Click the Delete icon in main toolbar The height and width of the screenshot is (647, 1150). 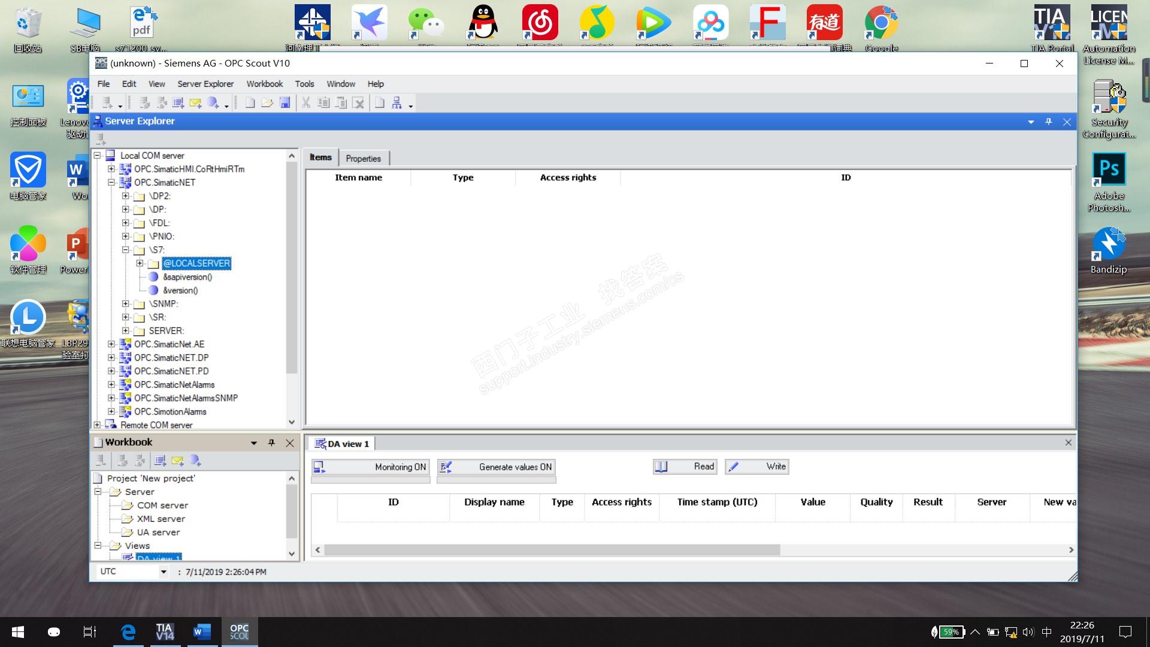click(358, 103)
